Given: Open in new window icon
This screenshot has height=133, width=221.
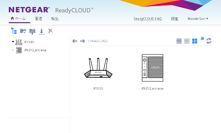Looking at the screenshot, I should (x=202, y=39).
